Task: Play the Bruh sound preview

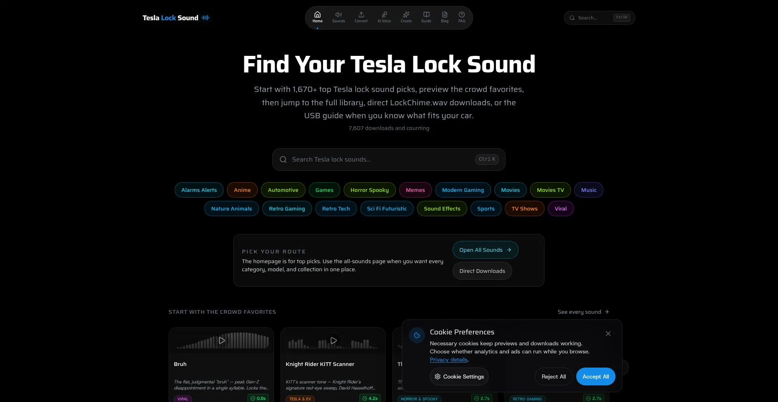Action: 222,340
